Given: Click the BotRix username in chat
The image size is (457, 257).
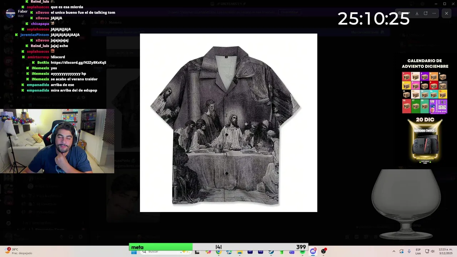Looking at the screenshot, I should (x=43, y=62).
